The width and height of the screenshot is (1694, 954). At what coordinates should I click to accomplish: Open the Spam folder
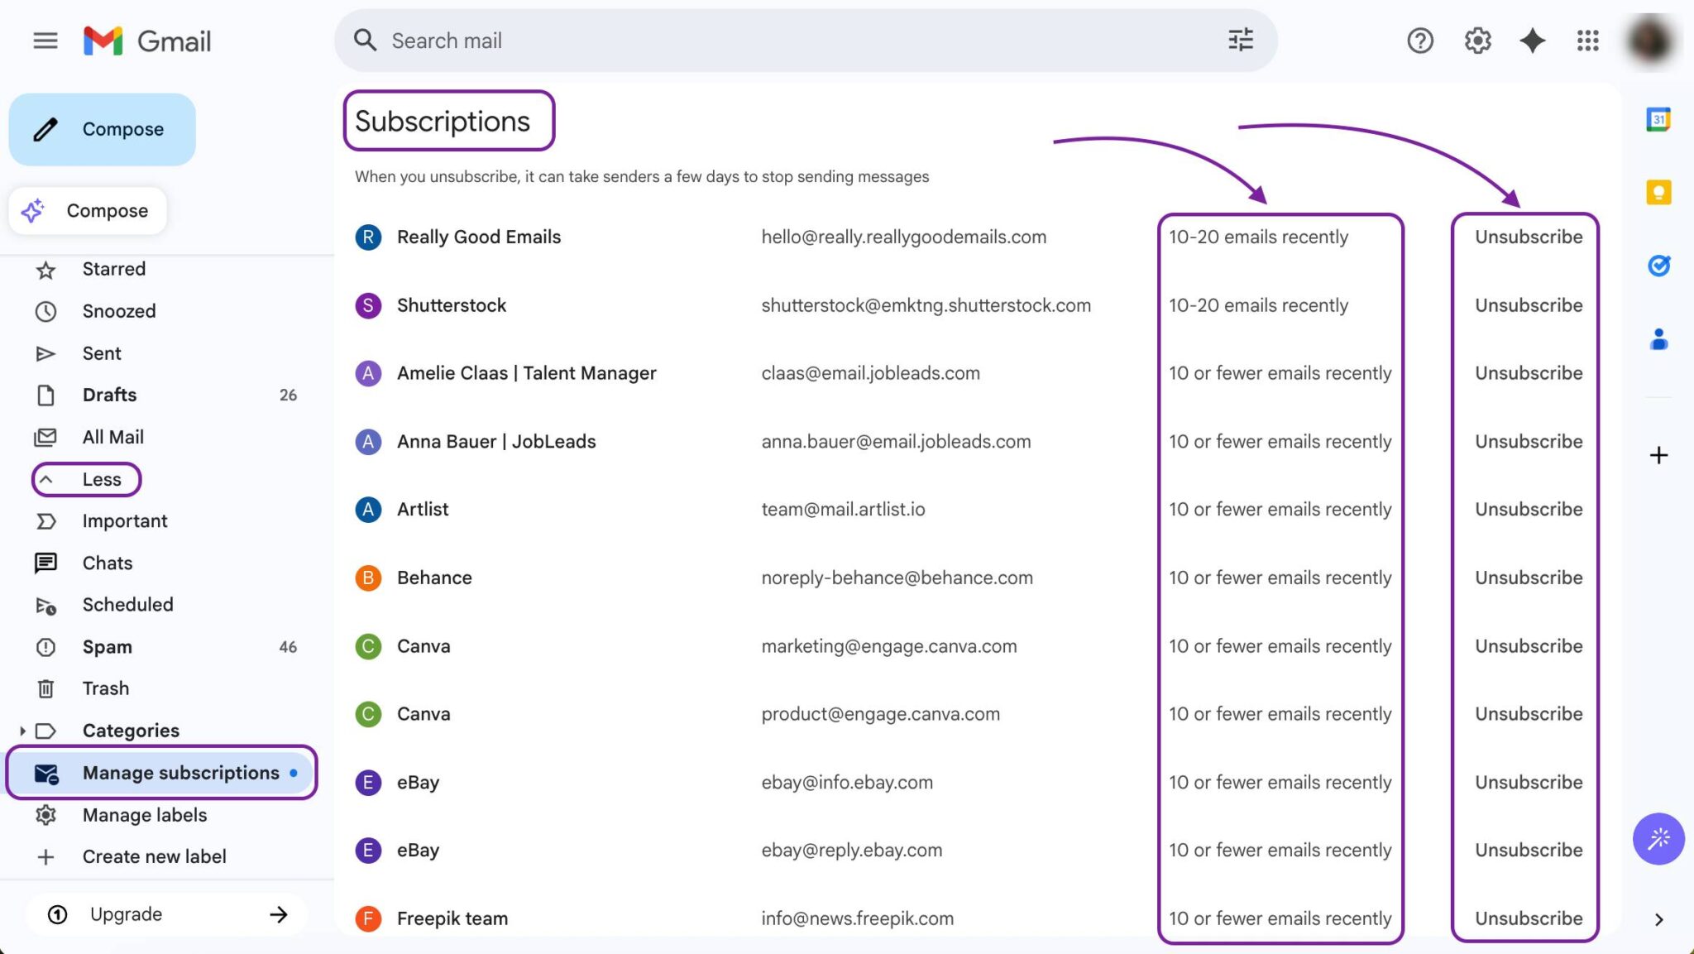[x=107, y=646]
